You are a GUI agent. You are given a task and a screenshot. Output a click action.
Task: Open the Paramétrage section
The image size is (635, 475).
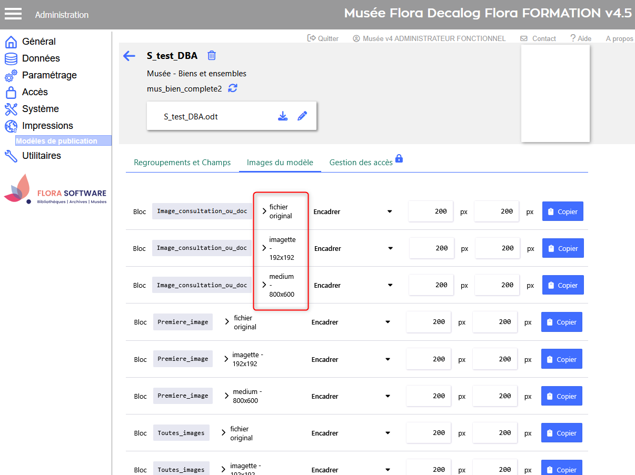[x=49, y=75]
